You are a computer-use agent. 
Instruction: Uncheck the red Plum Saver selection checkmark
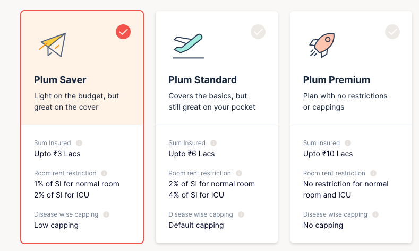pyautogui.click(x=123, y=32)
